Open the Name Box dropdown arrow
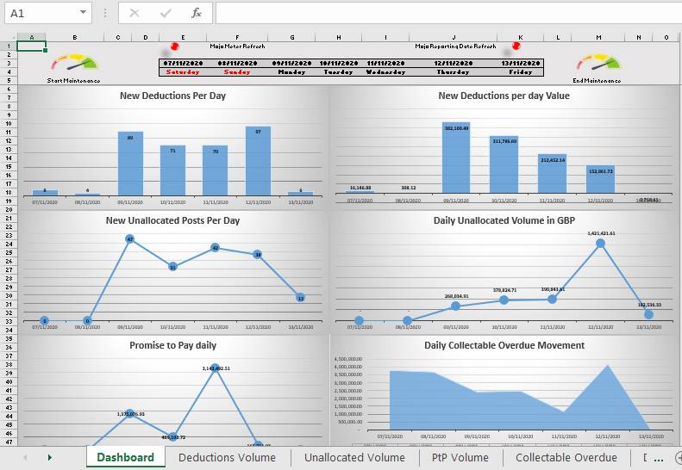 point(84,13)
